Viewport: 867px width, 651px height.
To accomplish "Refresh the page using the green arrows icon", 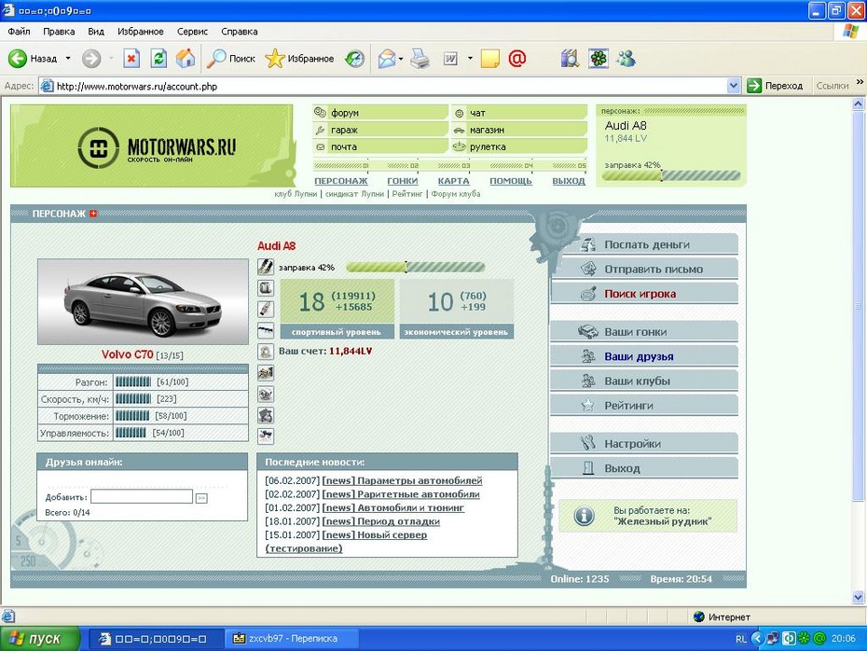I will (x=158, y=58).
